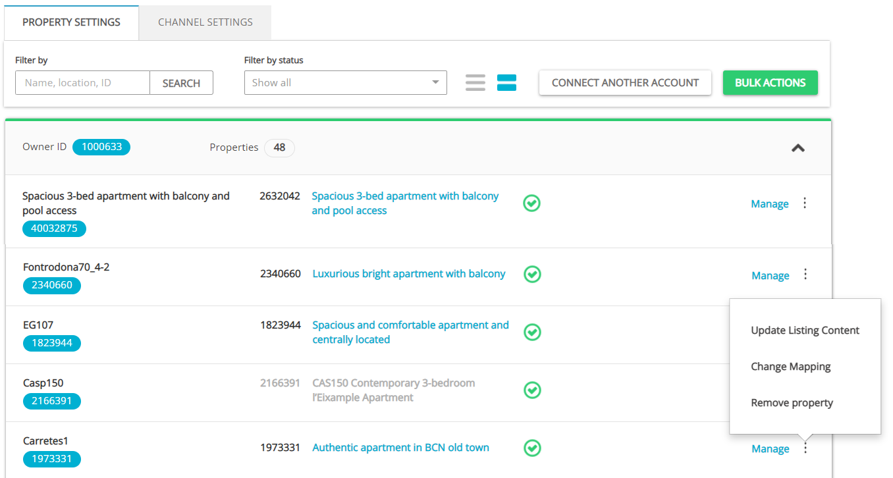
Task: Click the Bulk Actions button
Action: click(770, 83)
